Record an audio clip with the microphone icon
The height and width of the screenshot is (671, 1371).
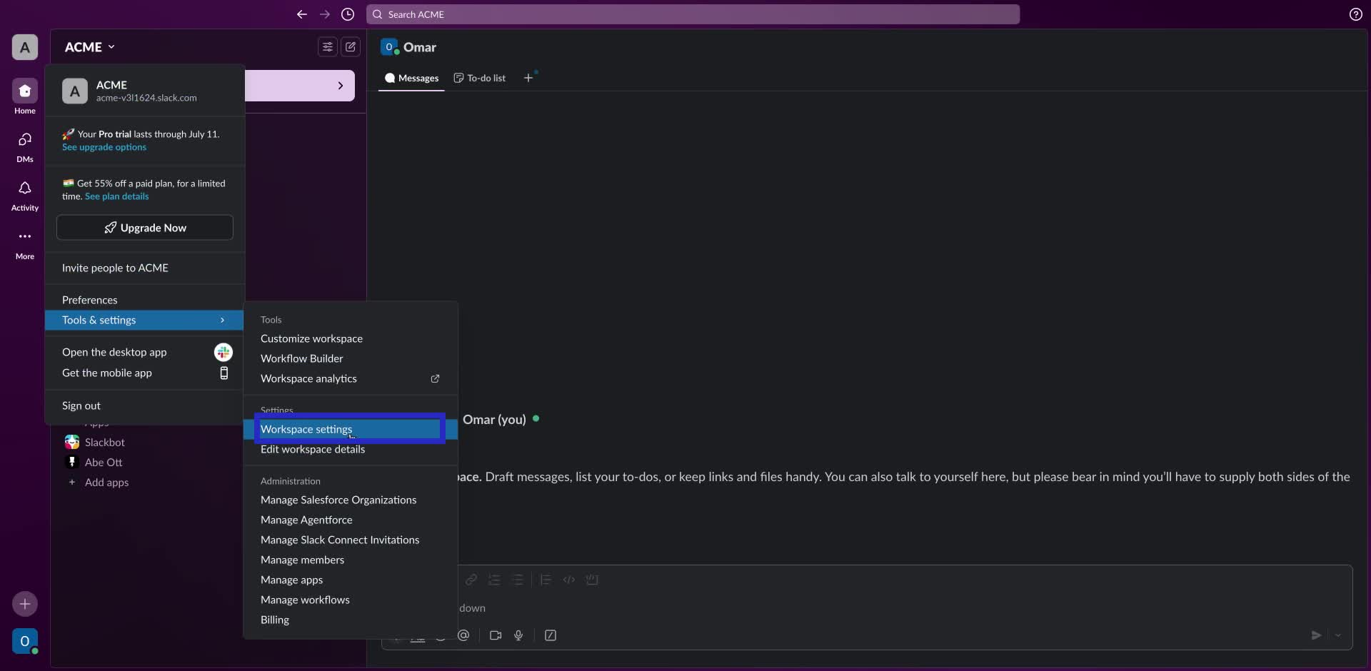(519, 635)
